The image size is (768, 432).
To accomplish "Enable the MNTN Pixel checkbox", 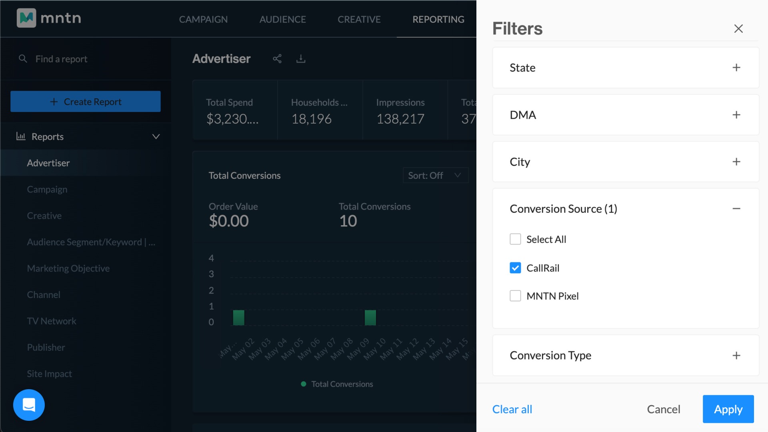I will pyautogui.click(x=515, y=296).
